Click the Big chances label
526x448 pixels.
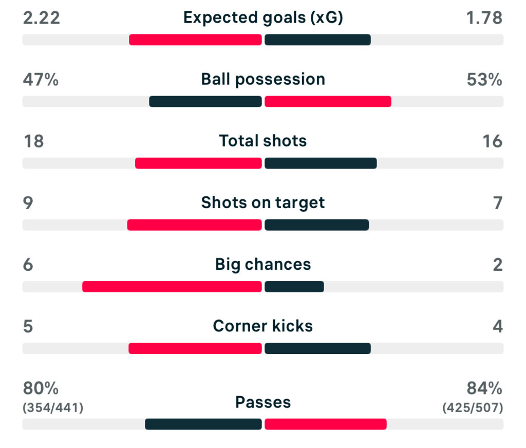263,265
